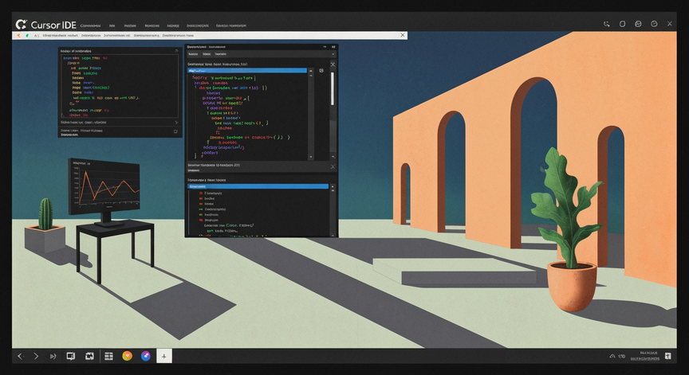Open the grid table icon in the taskbar
This screenshot has height=375, width=689.
tap(108, 356)
